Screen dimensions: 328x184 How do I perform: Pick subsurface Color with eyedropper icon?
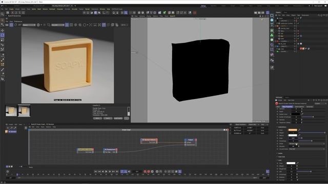pos(299,130)
